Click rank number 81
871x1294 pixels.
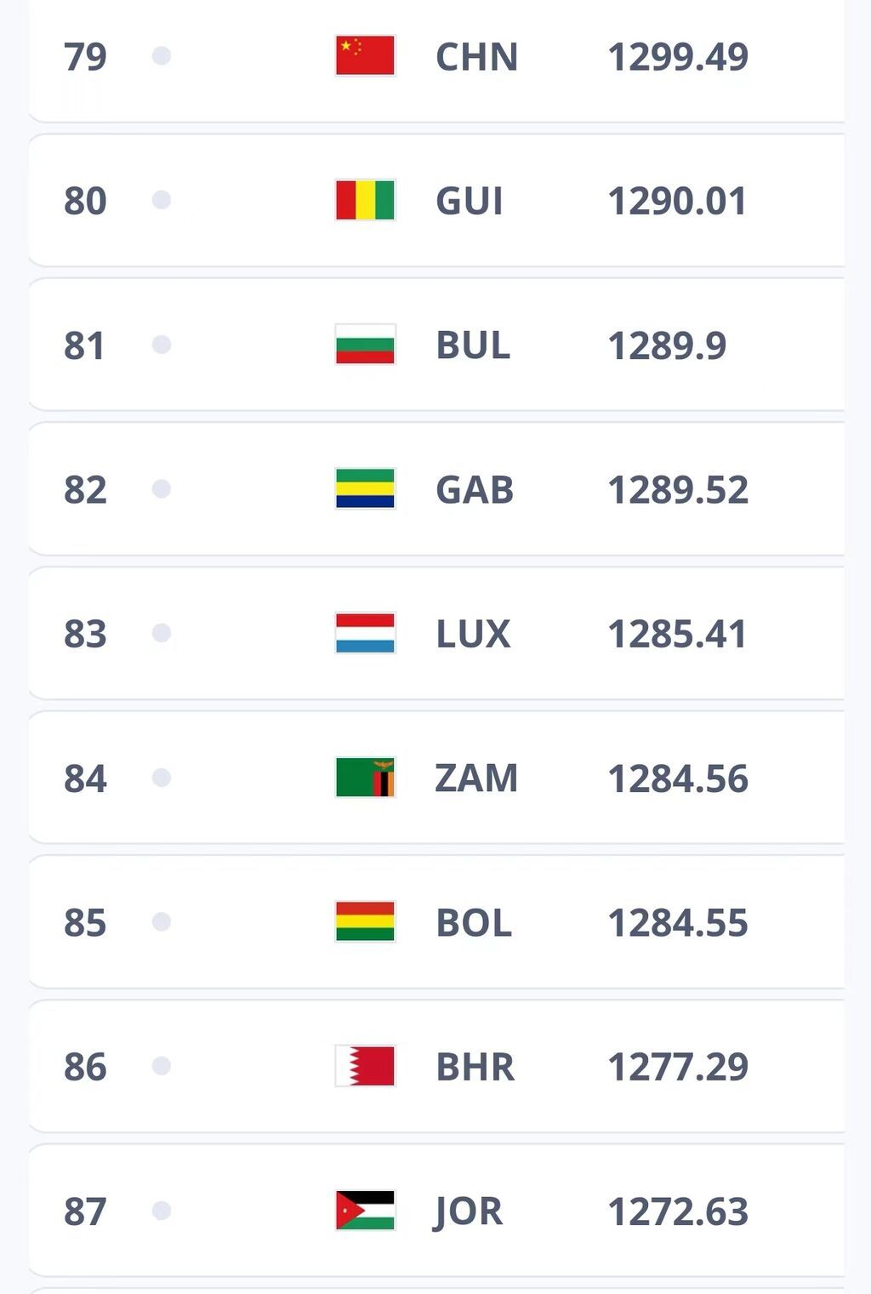(85, 345)
